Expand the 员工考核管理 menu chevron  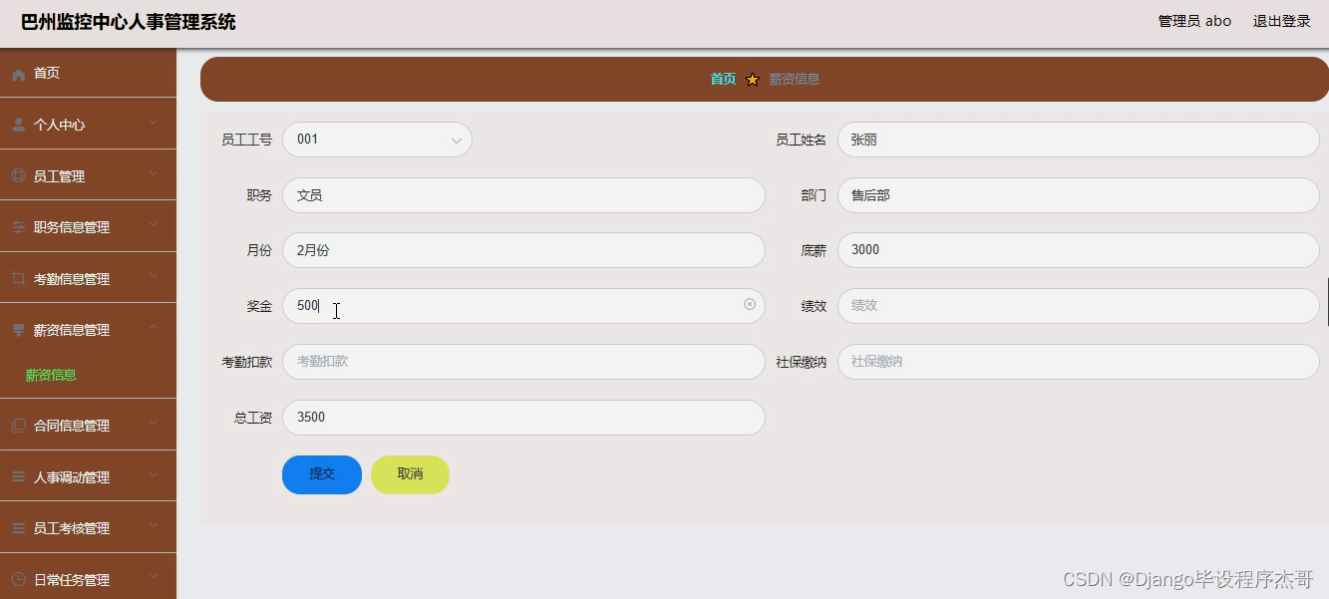point(154,526)
